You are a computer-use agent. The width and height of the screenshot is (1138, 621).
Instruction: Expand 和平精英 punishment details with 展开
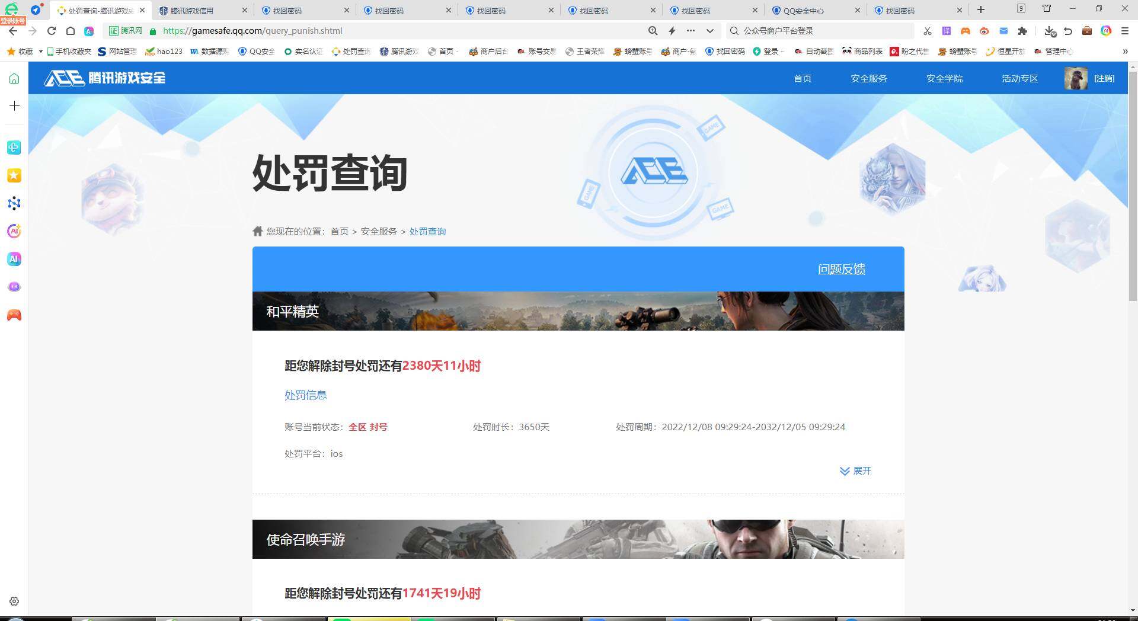tap(856, 471)
